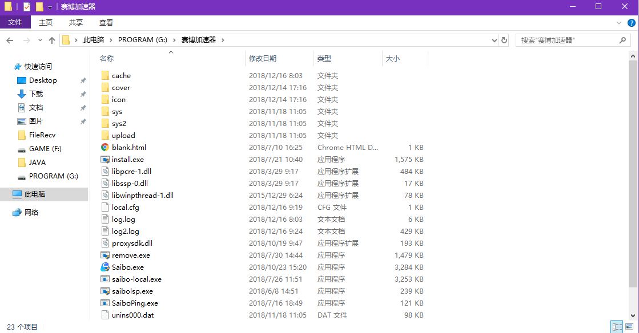Screen dimensions: 639x333
Task: Click the unins000.dat file icon
Action: click(105, 315)
